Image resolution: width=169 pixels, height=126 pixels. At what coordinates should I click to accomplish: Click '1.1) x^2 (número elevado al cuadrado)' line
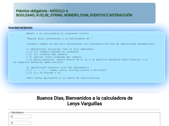(53, 52)
